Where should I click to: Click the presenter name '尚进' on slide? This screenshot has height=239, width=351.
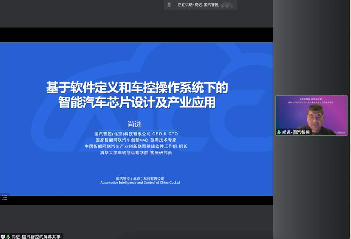pyautogui.click(x=135, y=124)
